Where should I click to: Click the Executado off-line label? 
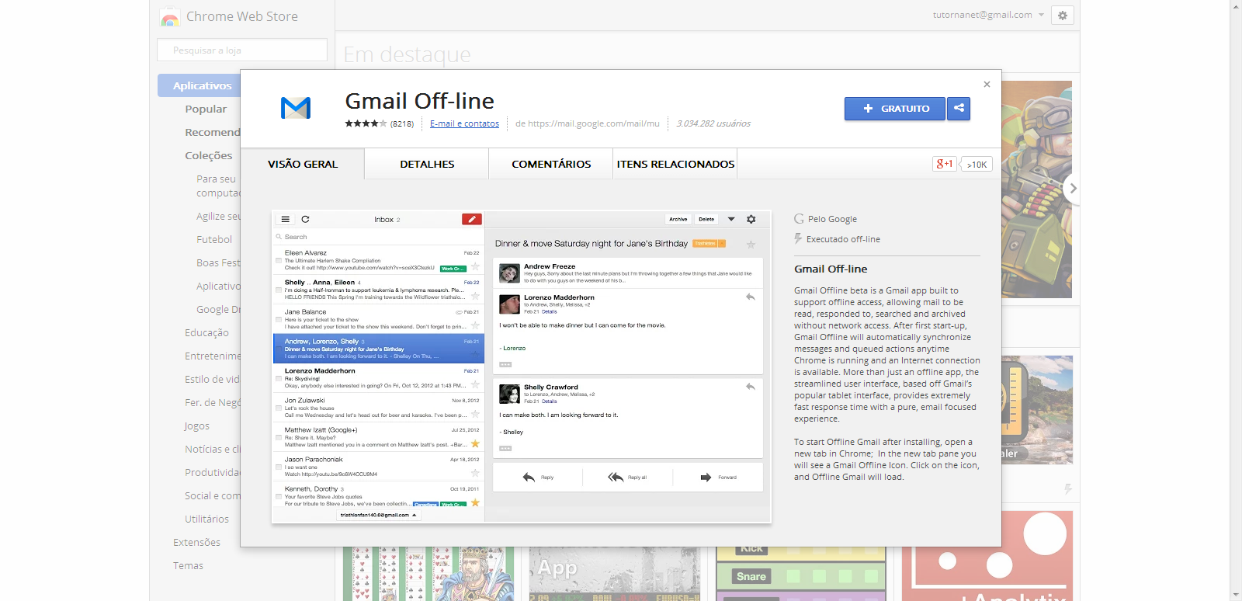point(843,239)
